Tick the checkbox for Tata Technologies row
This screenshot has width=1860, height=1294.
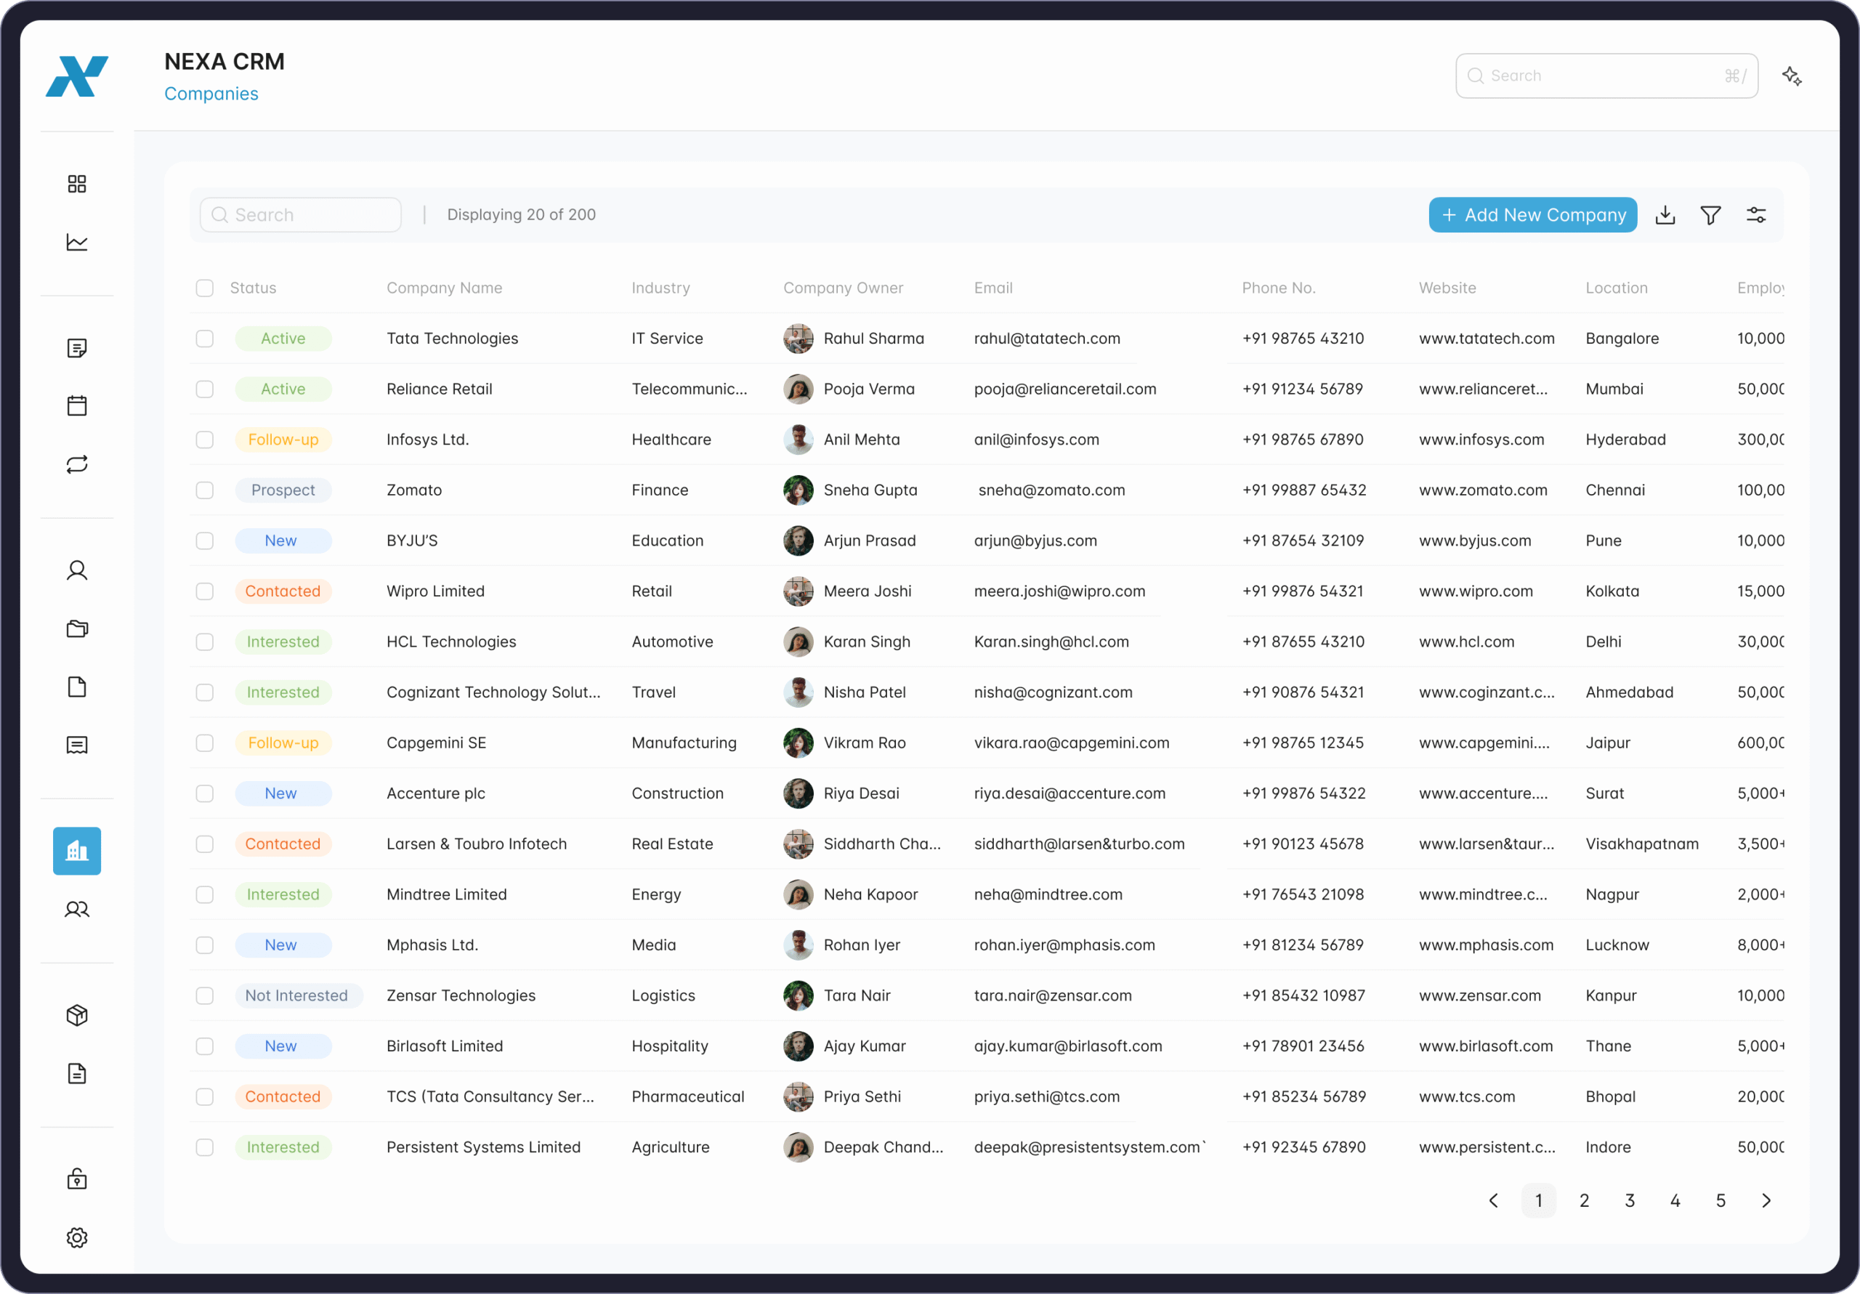point(204,338)
